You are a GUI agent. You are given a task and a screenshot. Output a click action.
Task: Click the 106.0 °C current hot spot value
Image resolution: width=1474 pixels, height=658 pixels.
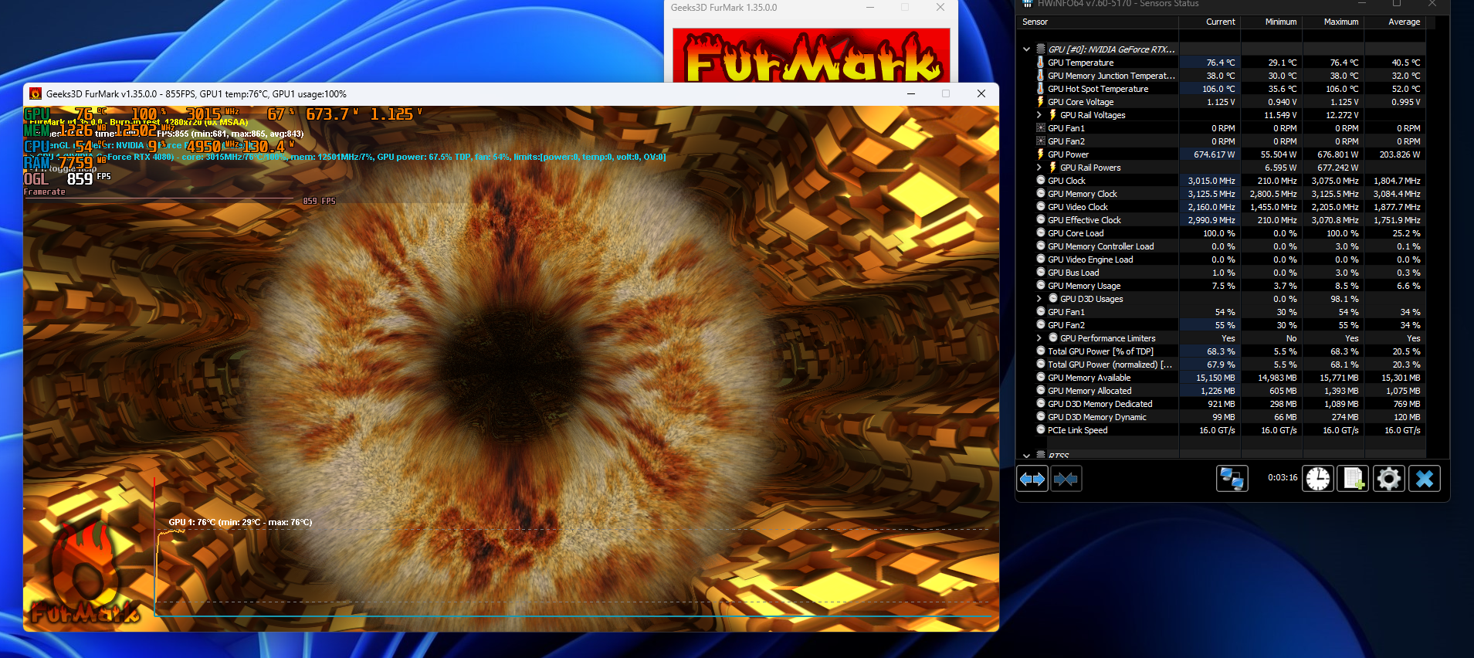1218,89
